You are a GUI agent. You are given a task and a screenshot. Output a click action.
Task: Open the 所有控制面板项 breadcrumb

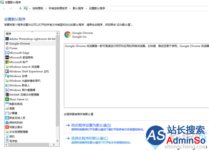(58, 8)
